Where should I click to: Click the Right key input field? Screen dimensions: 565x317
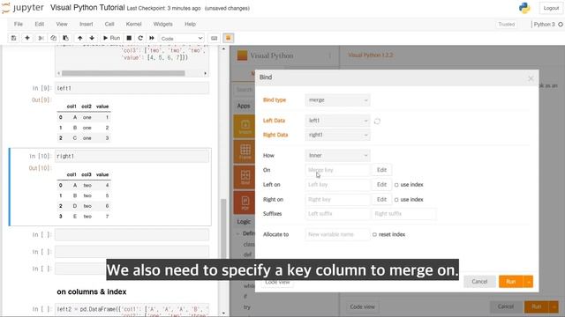337,200
